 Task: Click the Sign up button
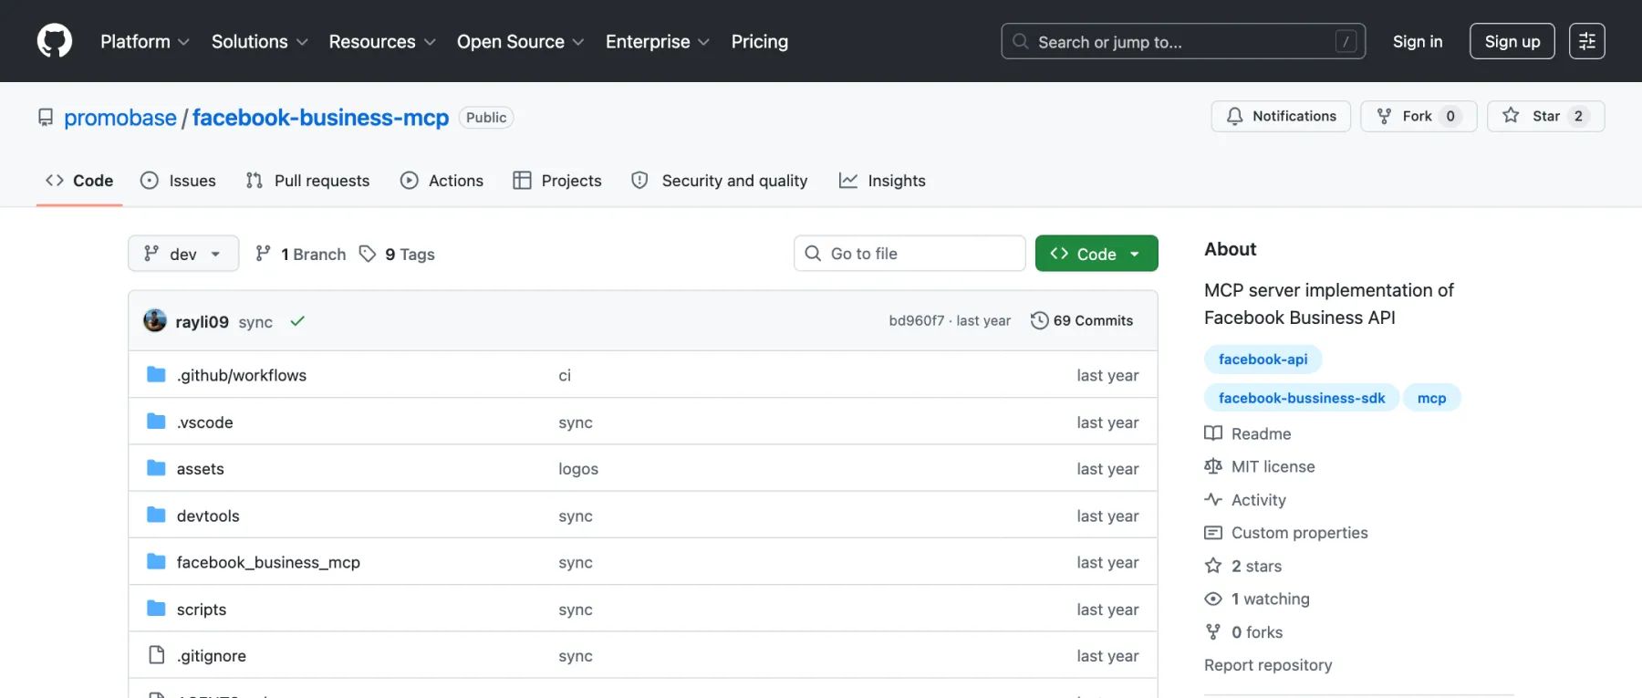click(1512, 41)
